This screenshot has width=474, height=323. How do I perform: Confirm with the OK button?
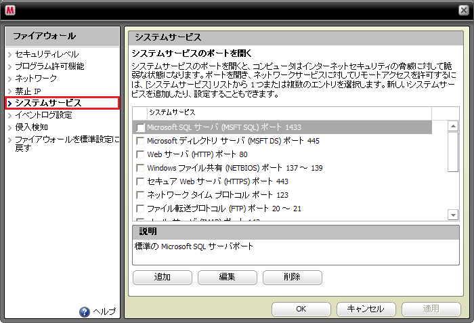[x=301, y=309]
